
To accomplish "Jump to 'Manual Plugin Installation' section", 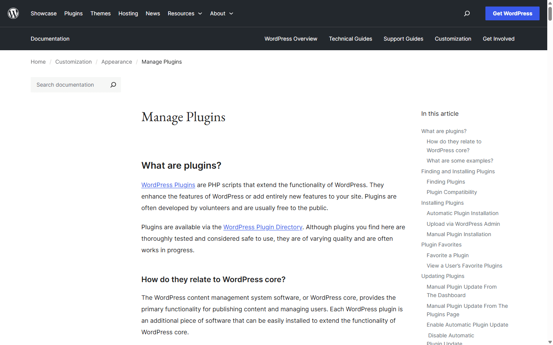I will point(459,234).
